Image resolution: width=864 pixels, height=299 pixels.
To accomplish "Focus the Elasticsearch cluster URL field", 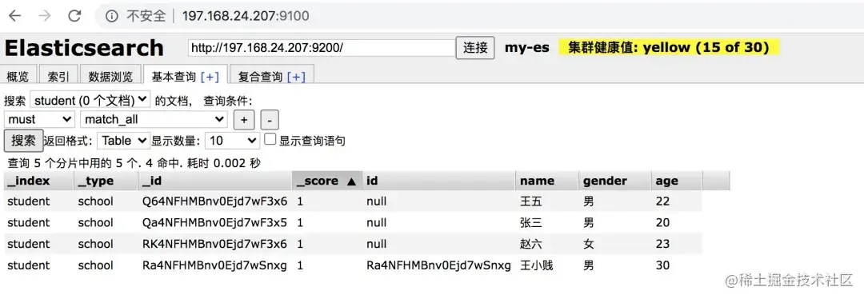I will click(322, 48).
